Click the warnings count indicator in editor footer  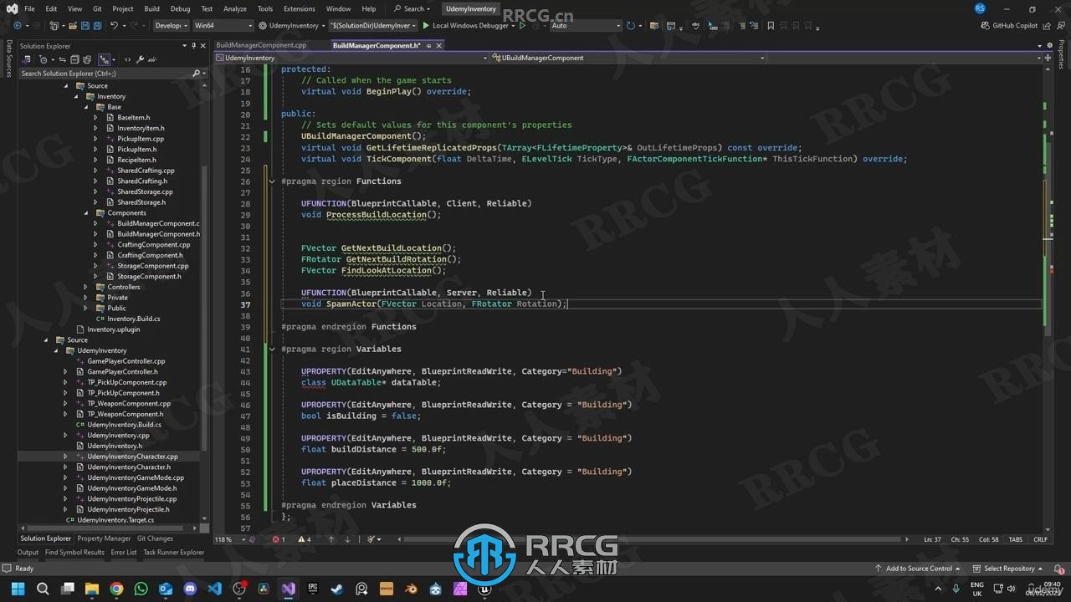point(305,539)
